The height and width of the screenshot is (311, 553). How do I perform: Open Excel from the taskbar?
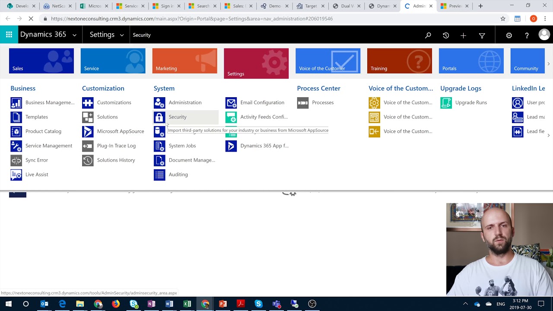pos(187,304)
